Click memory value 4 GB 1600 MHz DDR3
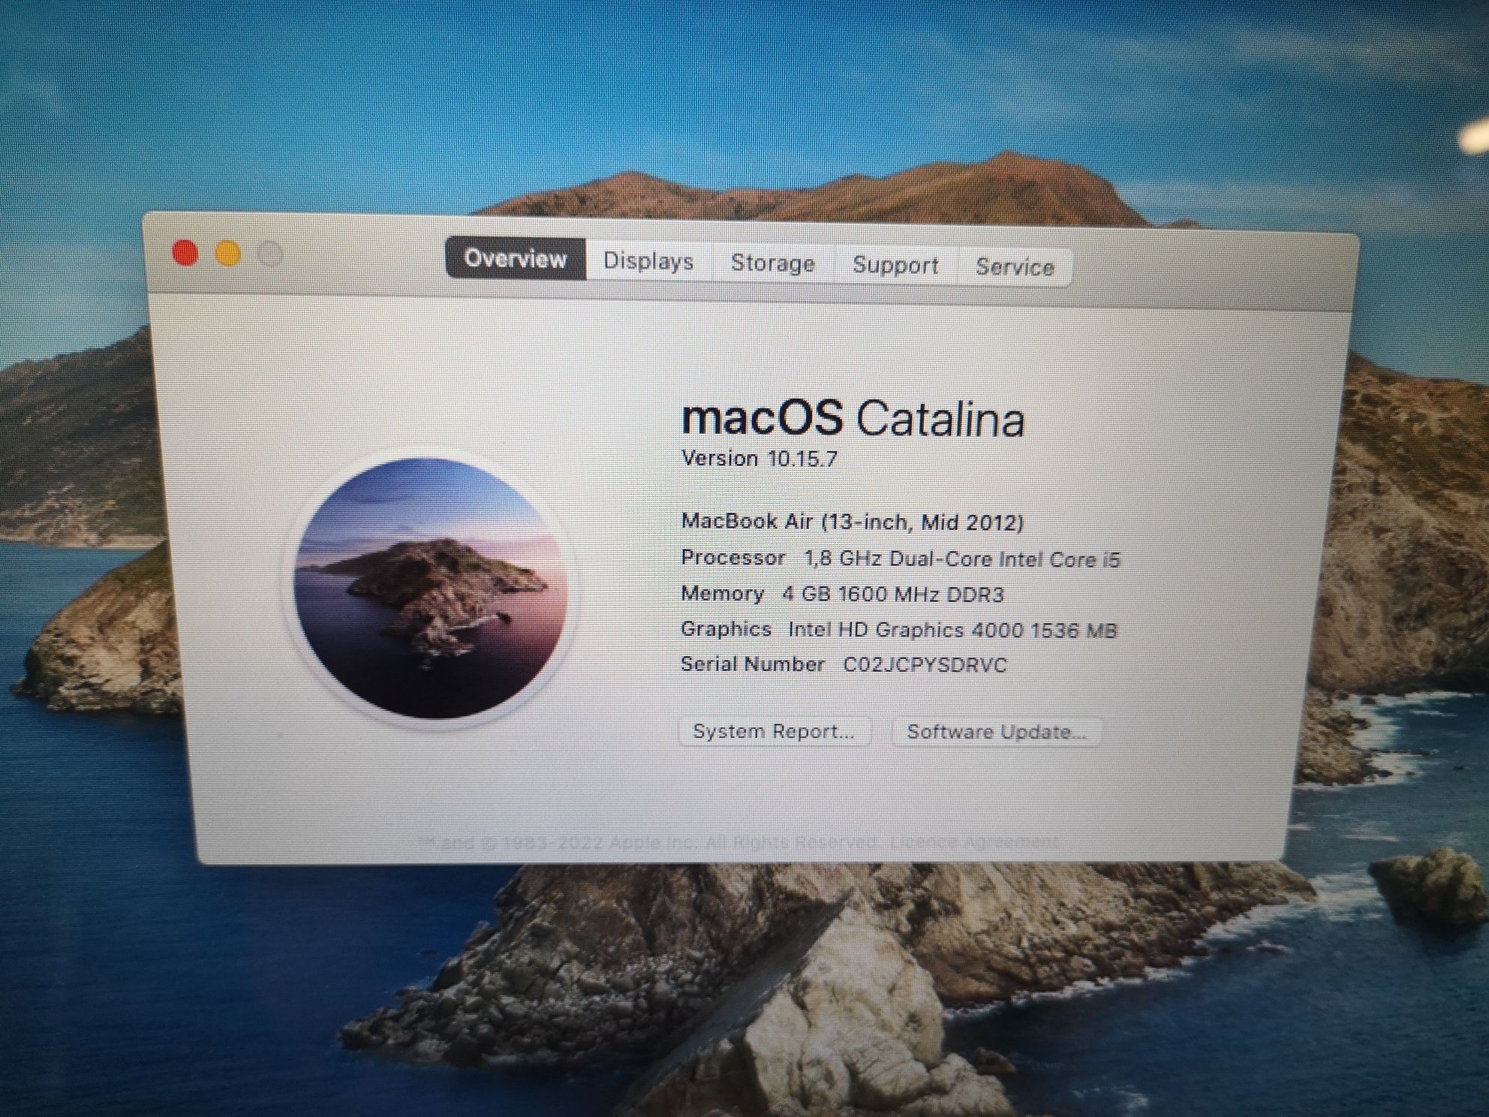The height and width of the screenshot is (1117, 1489). pos(892,595)
